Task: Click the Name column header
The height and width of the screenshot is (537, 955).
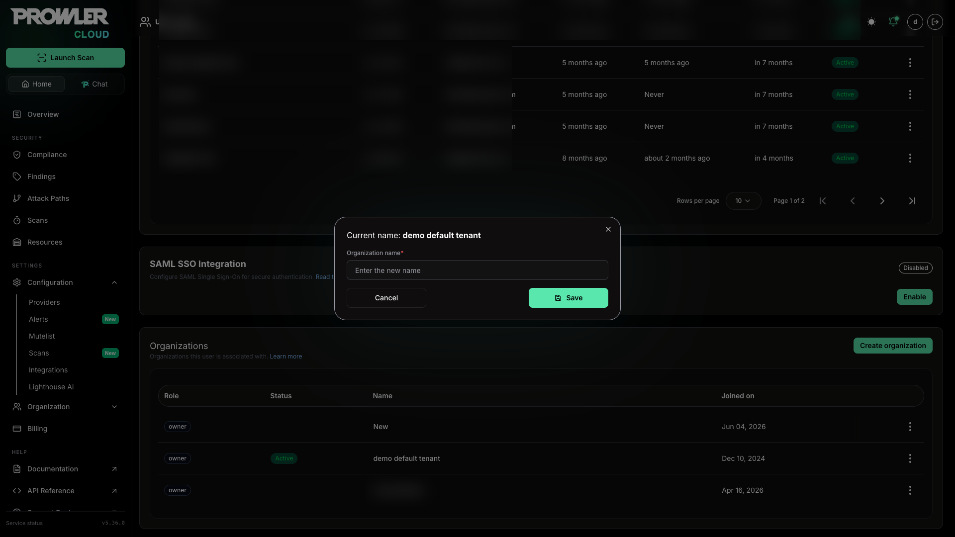Action: (x=382, y=396)
